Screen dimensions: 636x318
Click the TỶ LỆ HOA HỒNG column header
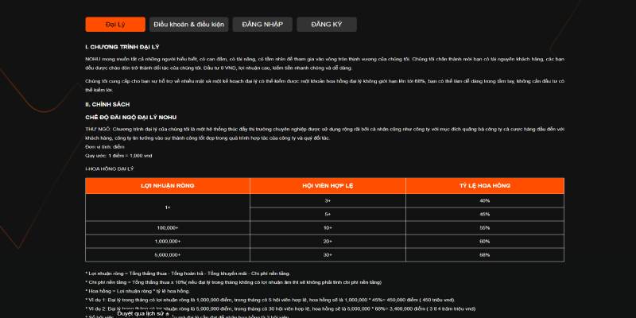pos(485,186)
